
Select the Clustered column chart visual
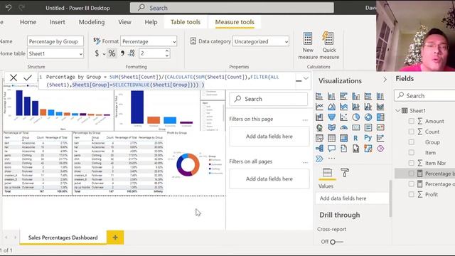coord(356,96)
